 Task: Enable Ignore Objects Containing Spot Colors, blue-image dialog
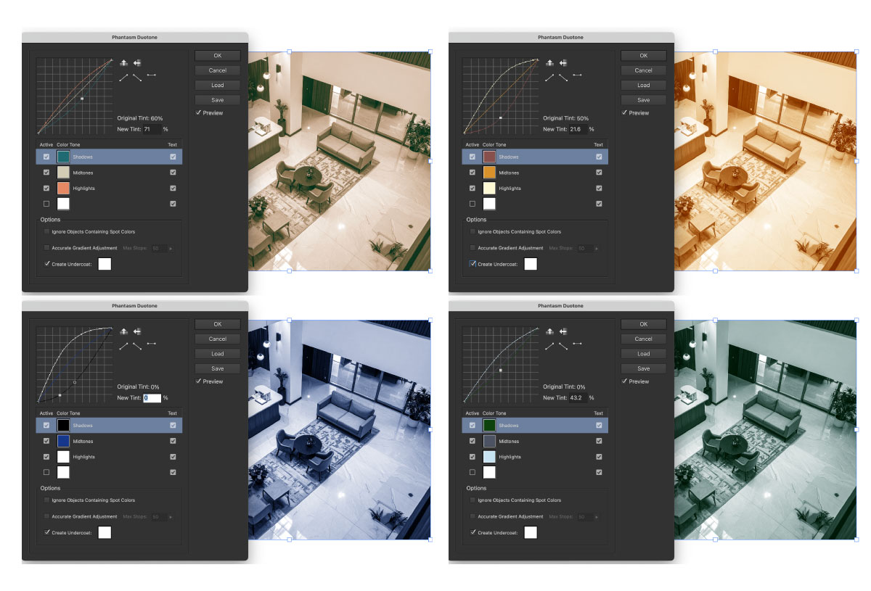pyautogui.click(x=47, y=500)
